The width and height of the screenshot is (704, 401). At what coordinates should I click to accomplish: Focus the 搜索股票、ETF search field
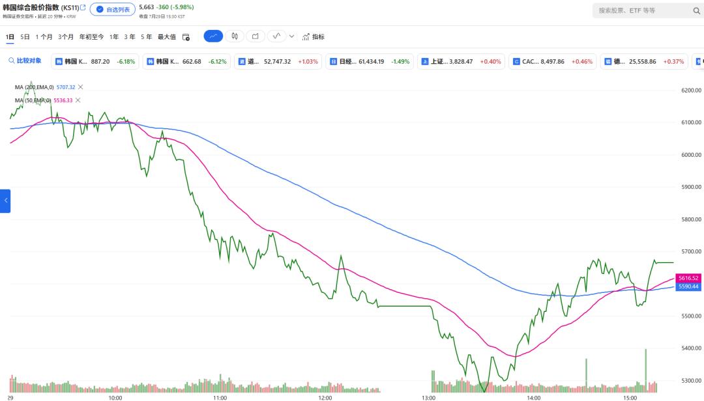(643, 10)
